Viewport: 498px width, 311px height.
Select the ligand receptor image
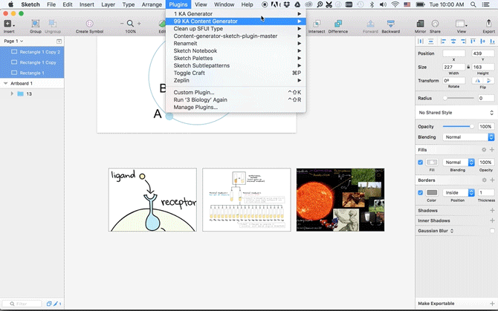152,200
